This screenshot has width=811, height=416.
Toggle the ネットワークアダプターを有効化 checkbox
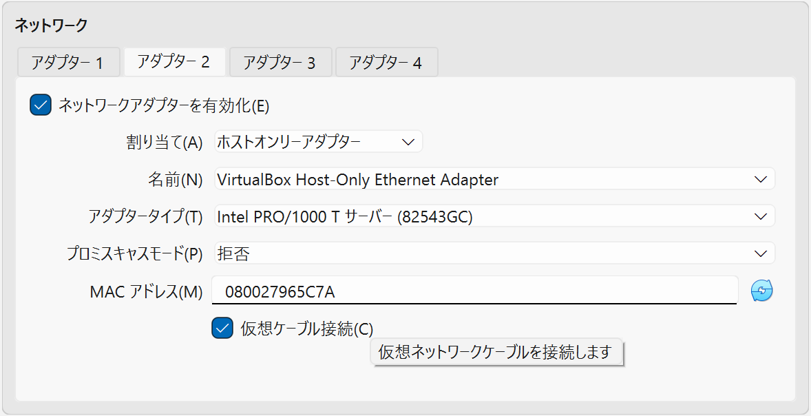click(41, 105)
